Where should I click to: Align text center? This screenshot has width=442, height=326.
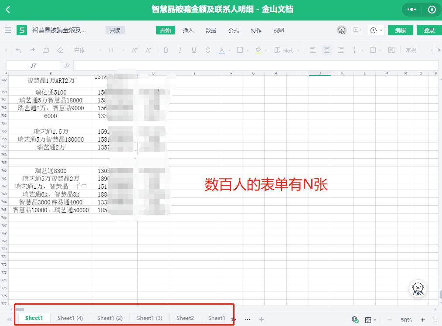(x=327, y=50)
